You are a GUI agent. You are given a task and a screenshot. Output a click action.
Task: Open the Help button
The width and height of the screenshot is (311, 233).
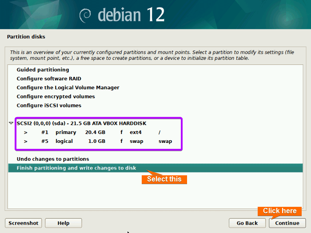pyautogui.click(x=64, y=223)
